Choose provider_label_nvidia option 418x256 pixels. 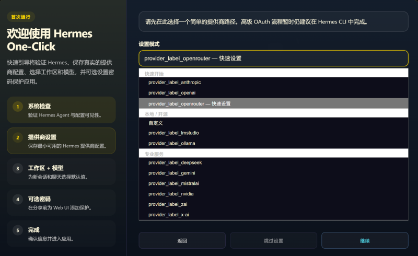coord(273,194)
